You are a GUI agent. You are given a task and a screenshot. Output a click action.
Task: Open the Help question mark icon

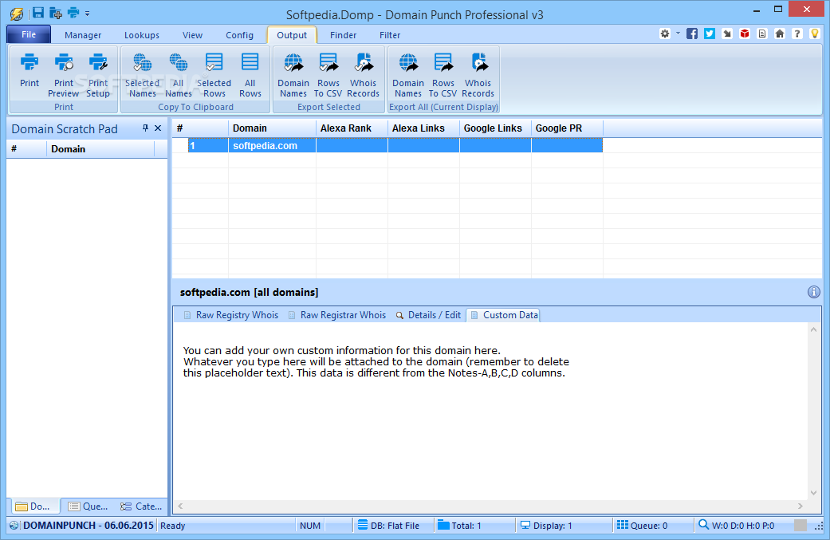click(x=797, y=34)
